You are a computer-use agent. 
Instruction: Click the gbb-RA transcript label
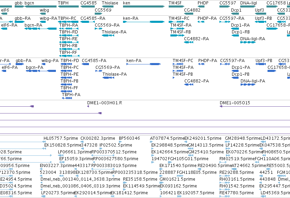point(23,18)
